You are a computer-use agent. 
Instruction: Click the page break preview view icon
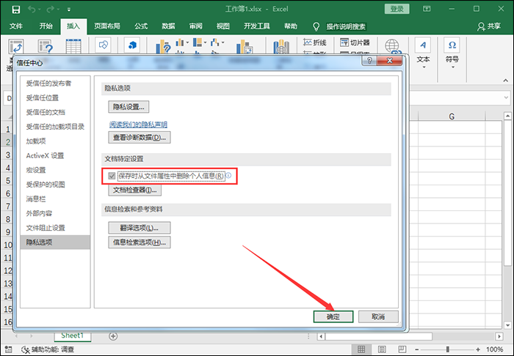coord(402,349)
